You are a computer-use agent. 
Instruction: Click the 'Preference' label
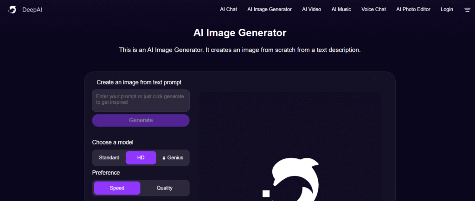(106, 173)
